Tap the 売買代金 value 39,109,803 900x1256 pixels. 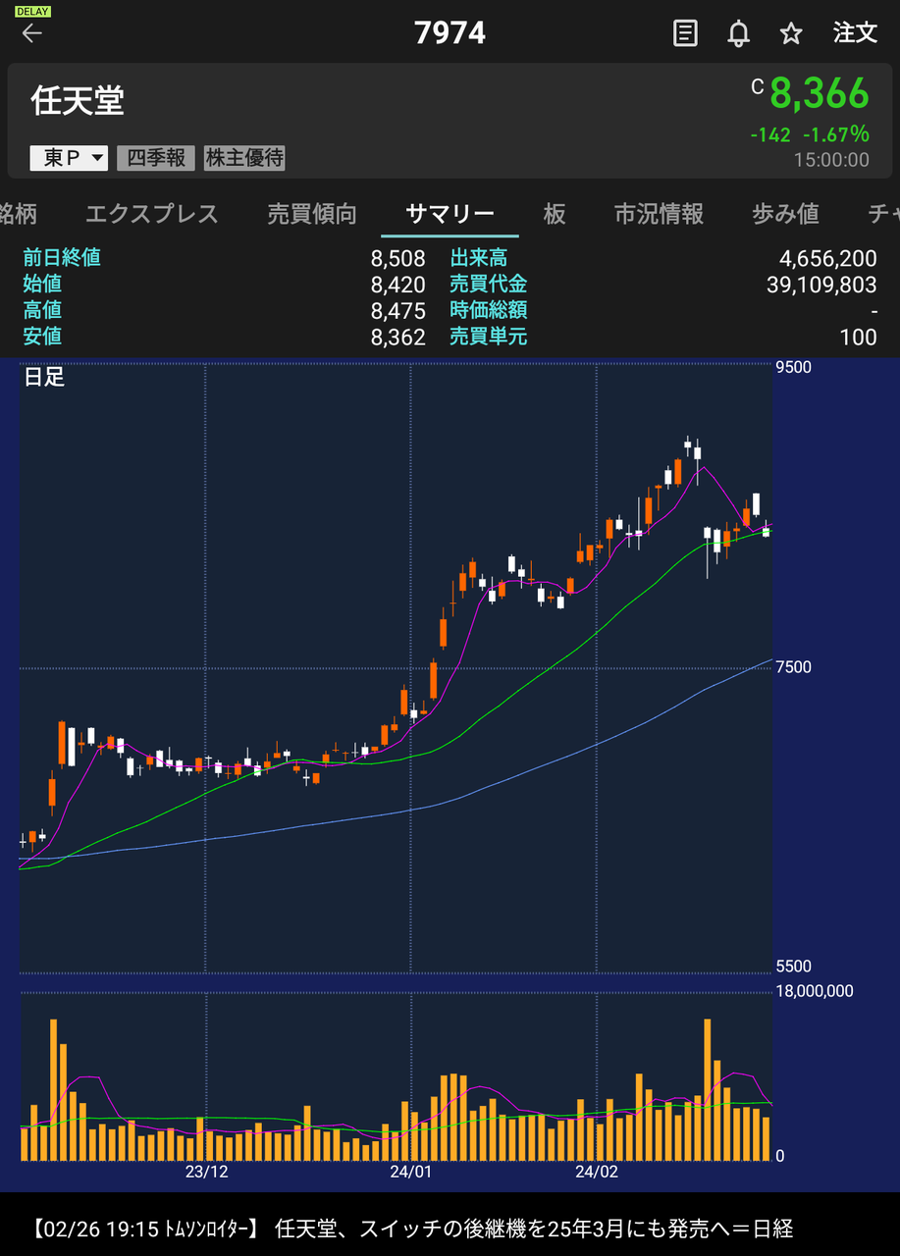tap(821, 285)
